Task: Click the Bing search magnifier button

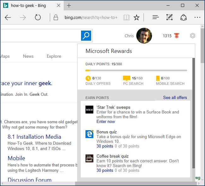Action: (x=86, y=36)
